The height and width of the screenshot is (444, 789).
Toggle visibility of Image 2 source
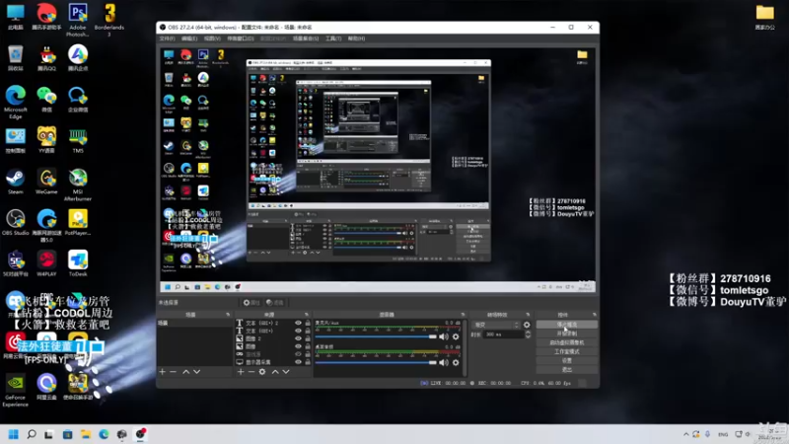tap(298, 338)
